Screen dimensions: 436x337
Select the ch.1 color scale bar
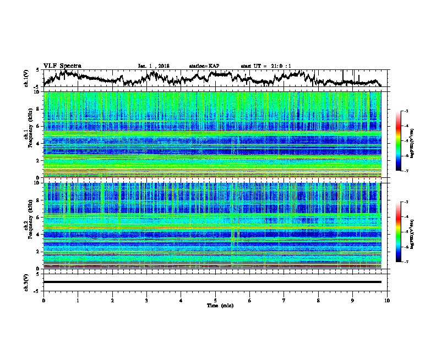398,141
